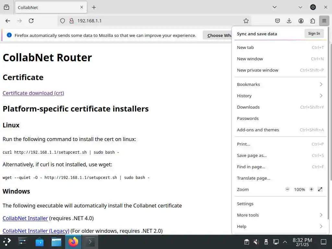Expand the History submenu
This screenshot has width=332, height=249.
click(x=280, y=96)
